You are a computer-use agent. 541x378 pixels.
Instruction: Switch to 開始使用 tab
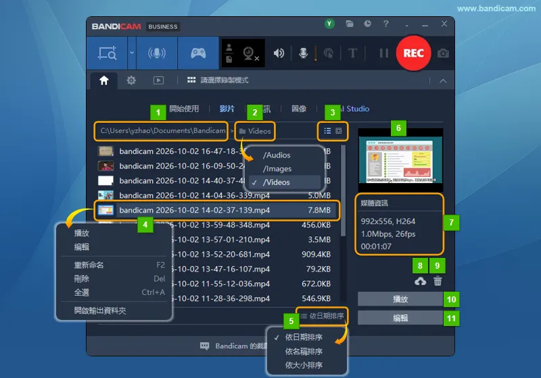(x=183, y=109)
